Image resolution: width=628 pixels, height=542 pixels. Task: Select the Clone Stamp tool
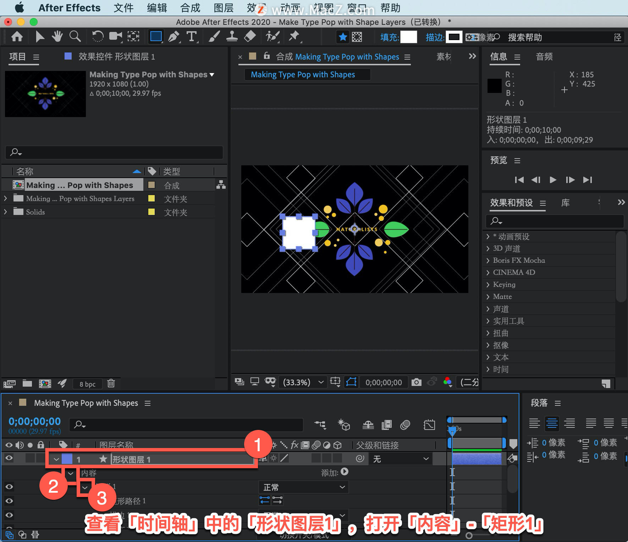232,37
